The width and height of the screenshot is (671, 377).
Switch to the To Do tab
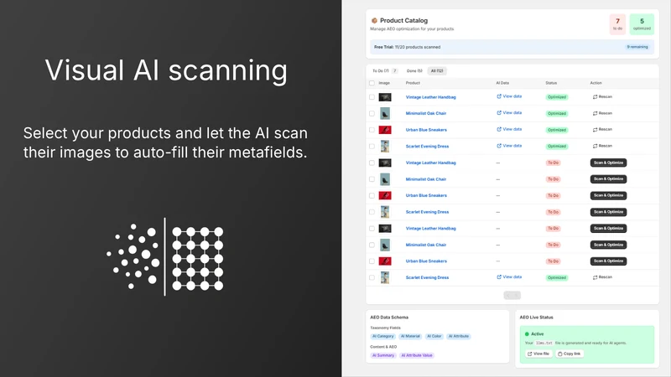coord(384,71)
